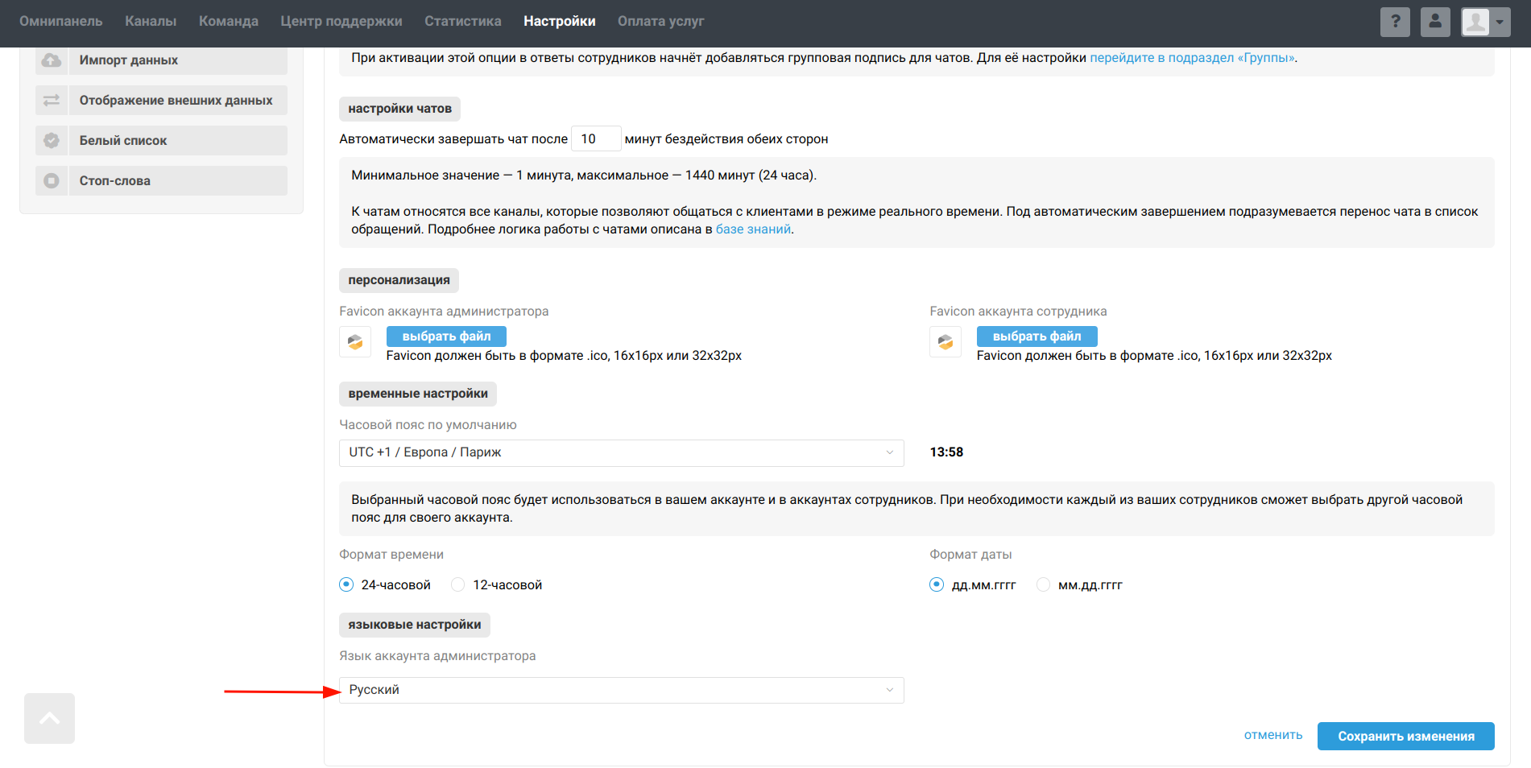This screenshot has width=1531, height=768.
Task: Click Сохранить изменения button
Action: tap(1406, 736)
